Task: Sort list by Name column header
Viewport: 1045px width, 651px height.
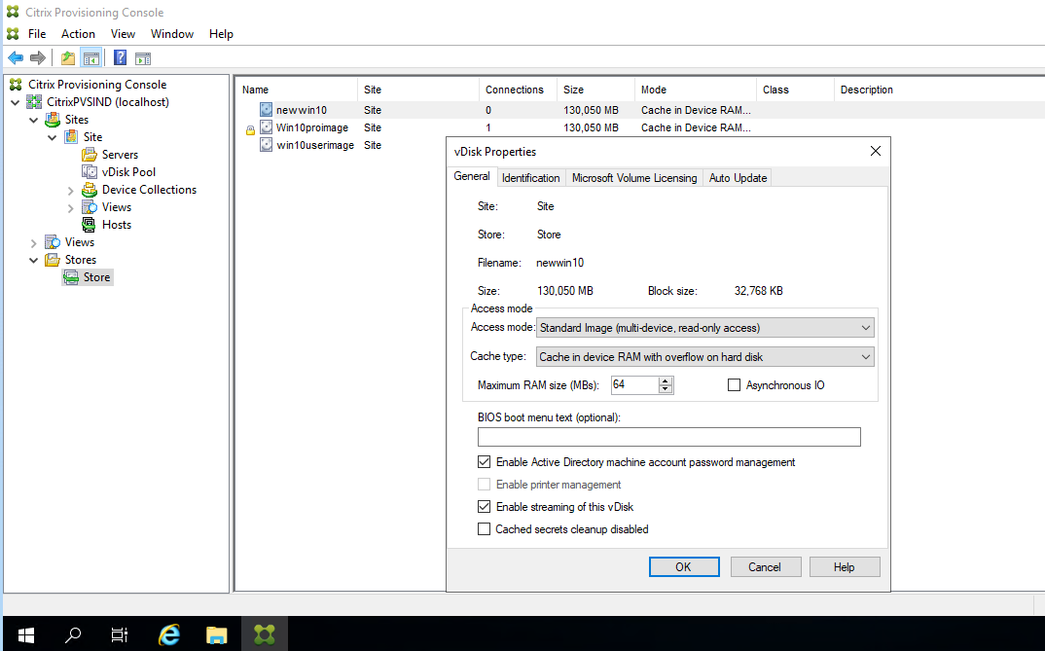Action: tap(297, 90)
